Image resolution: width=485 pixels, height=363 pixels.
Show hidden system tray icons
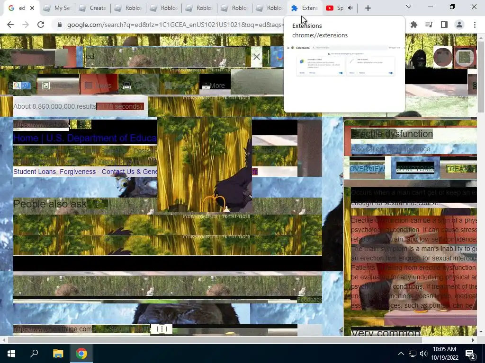[x=401, y=354]
